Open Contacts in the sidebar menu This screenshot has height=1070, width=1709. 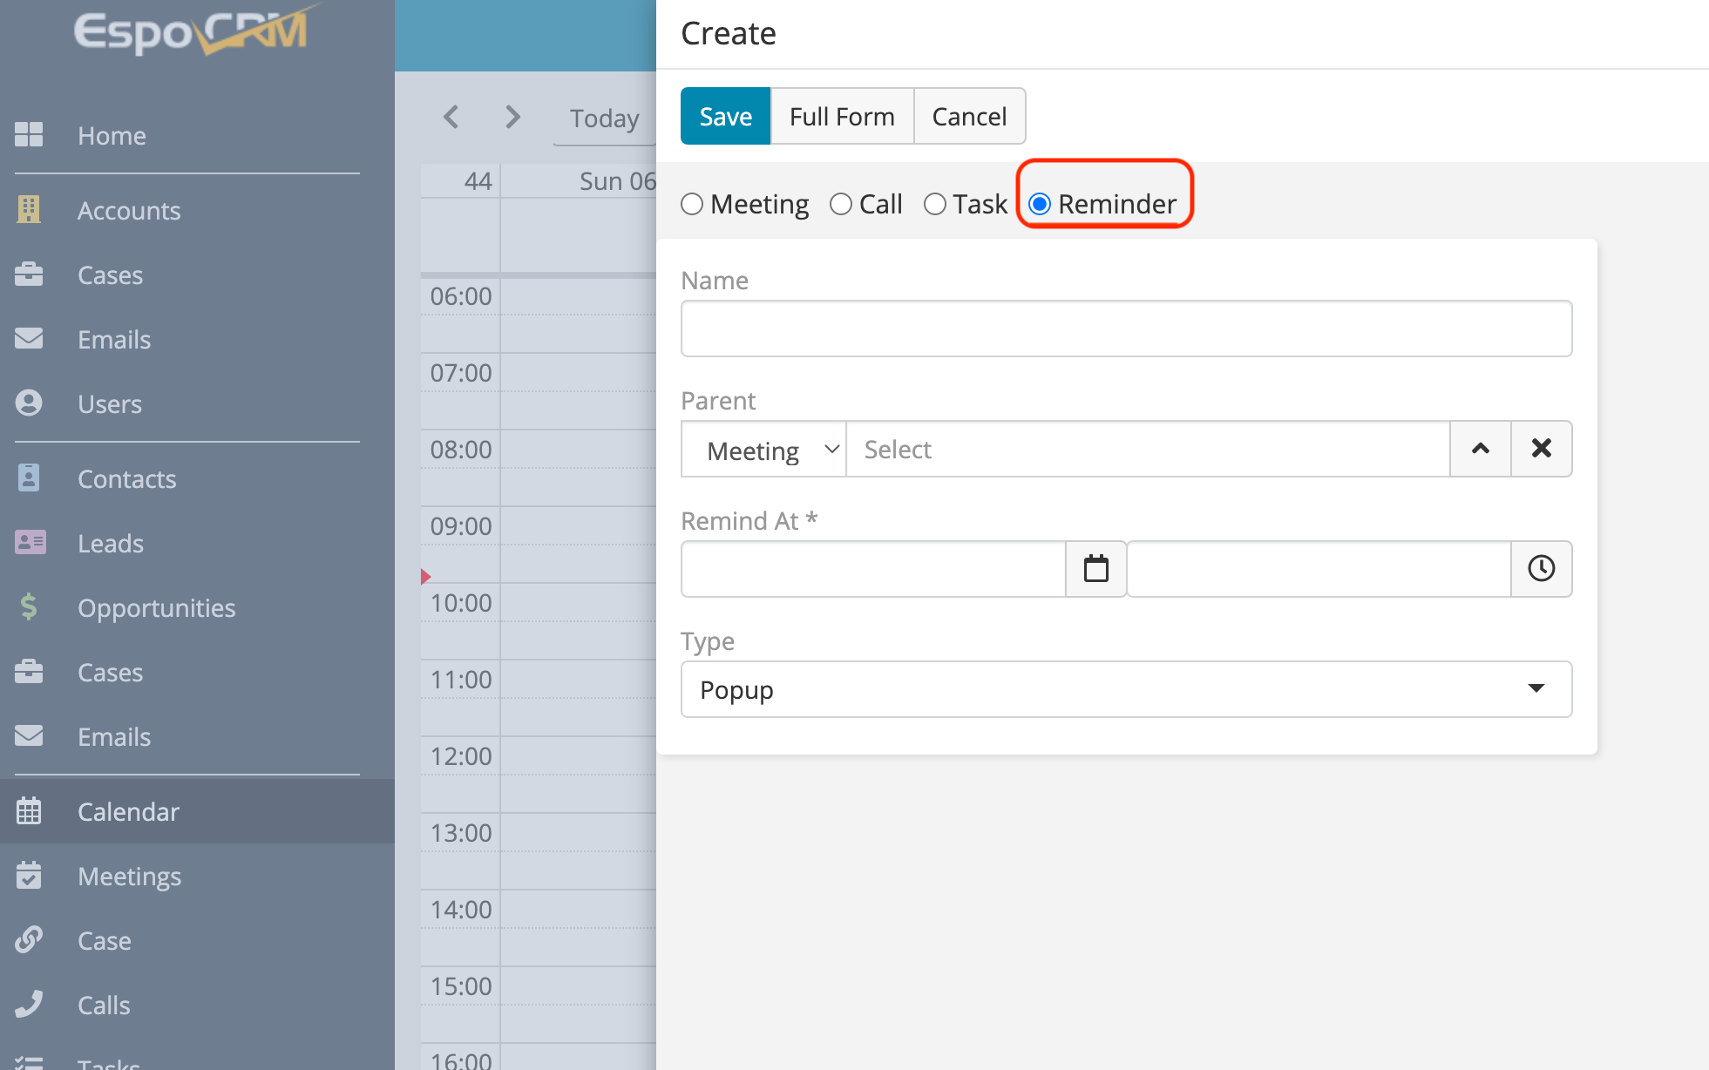click(x=126, y=478)
